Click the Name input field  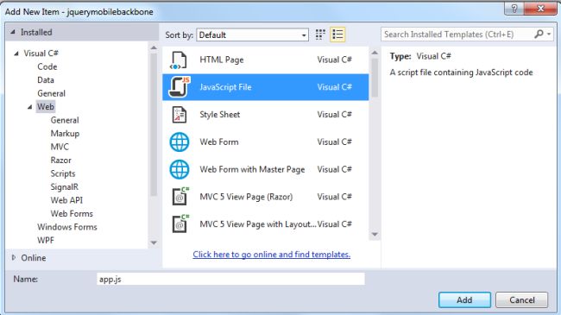coord(230,279)
